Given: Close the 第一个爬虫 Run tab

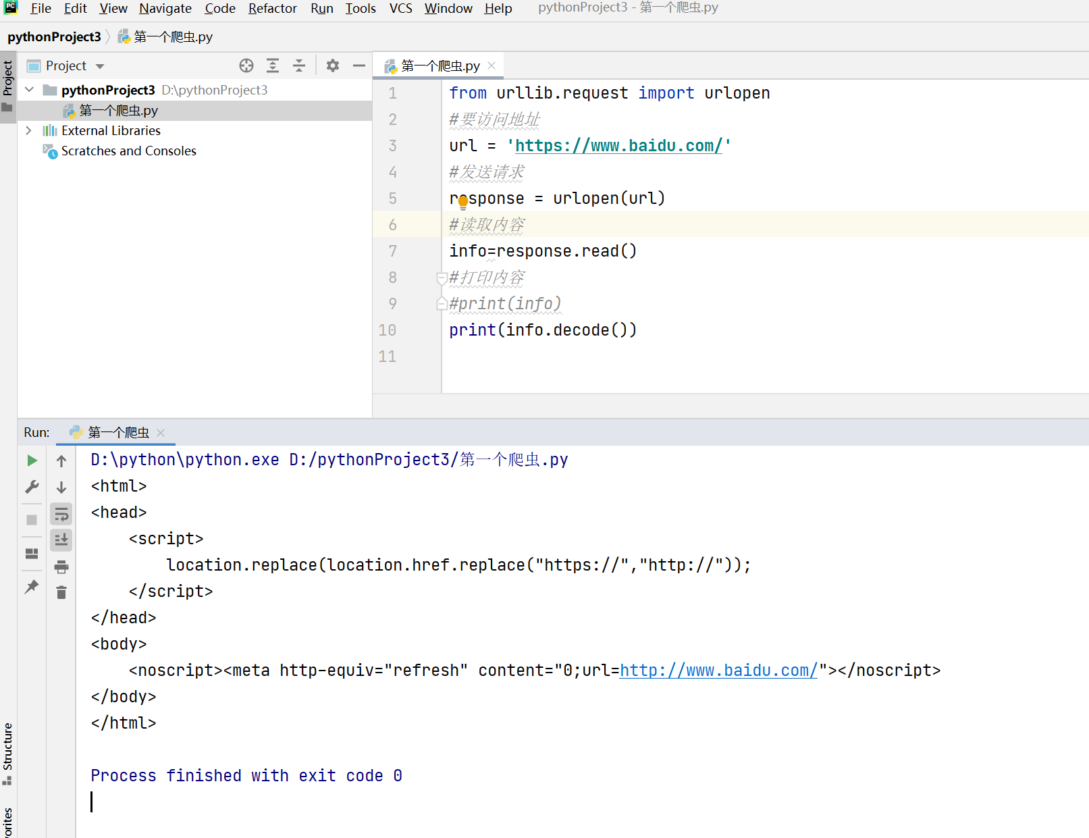Looking at the screenshot, I should [161, 433].
